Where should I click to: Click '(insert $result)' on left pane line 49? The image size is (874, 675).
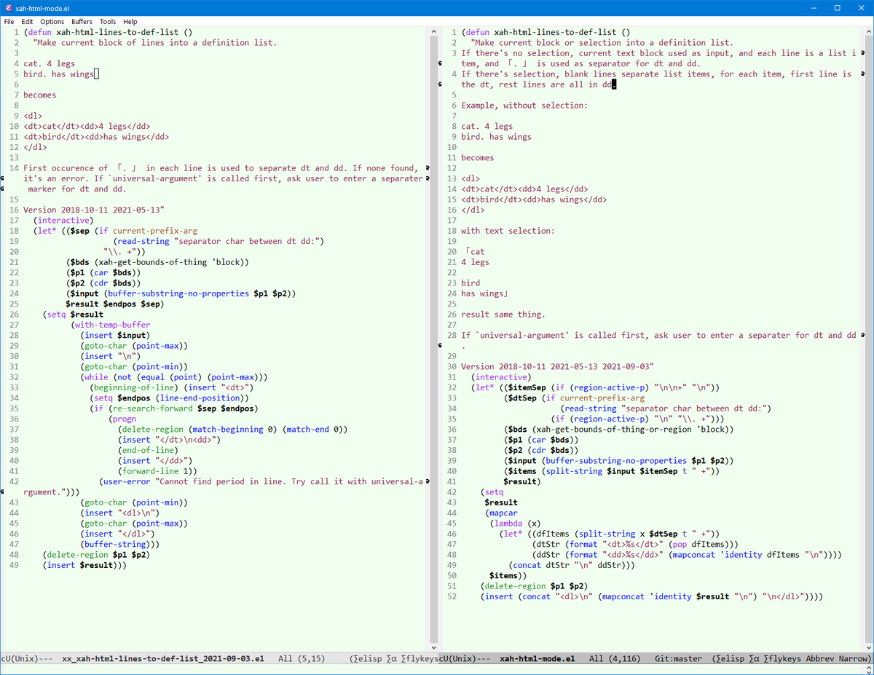[82, 565]
